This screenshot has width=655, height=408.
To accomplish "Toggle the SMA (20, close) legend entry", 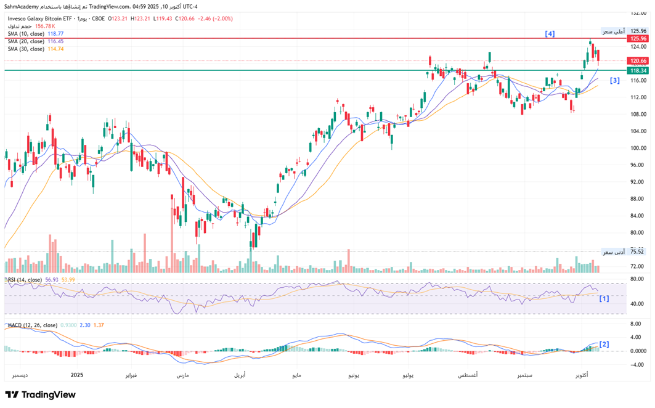I will click(26, 41).
